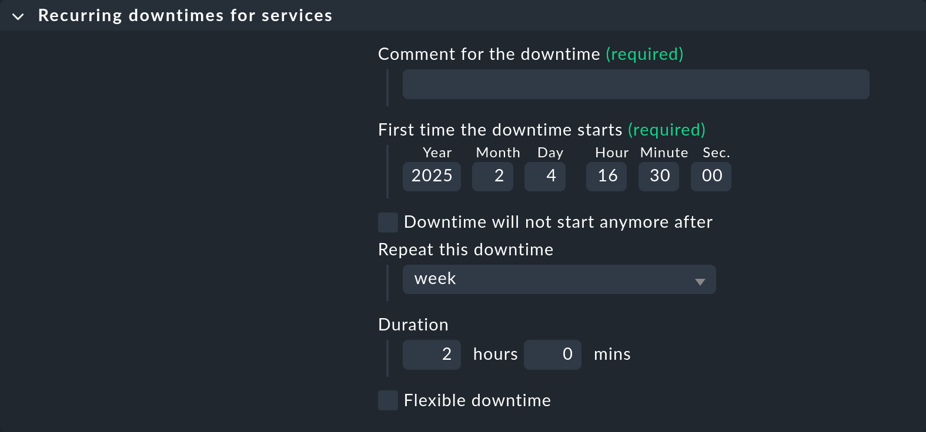Screen dimensions: 926x432
Task: Click the comment for the downtime text field
Action: tap(635, 84)
